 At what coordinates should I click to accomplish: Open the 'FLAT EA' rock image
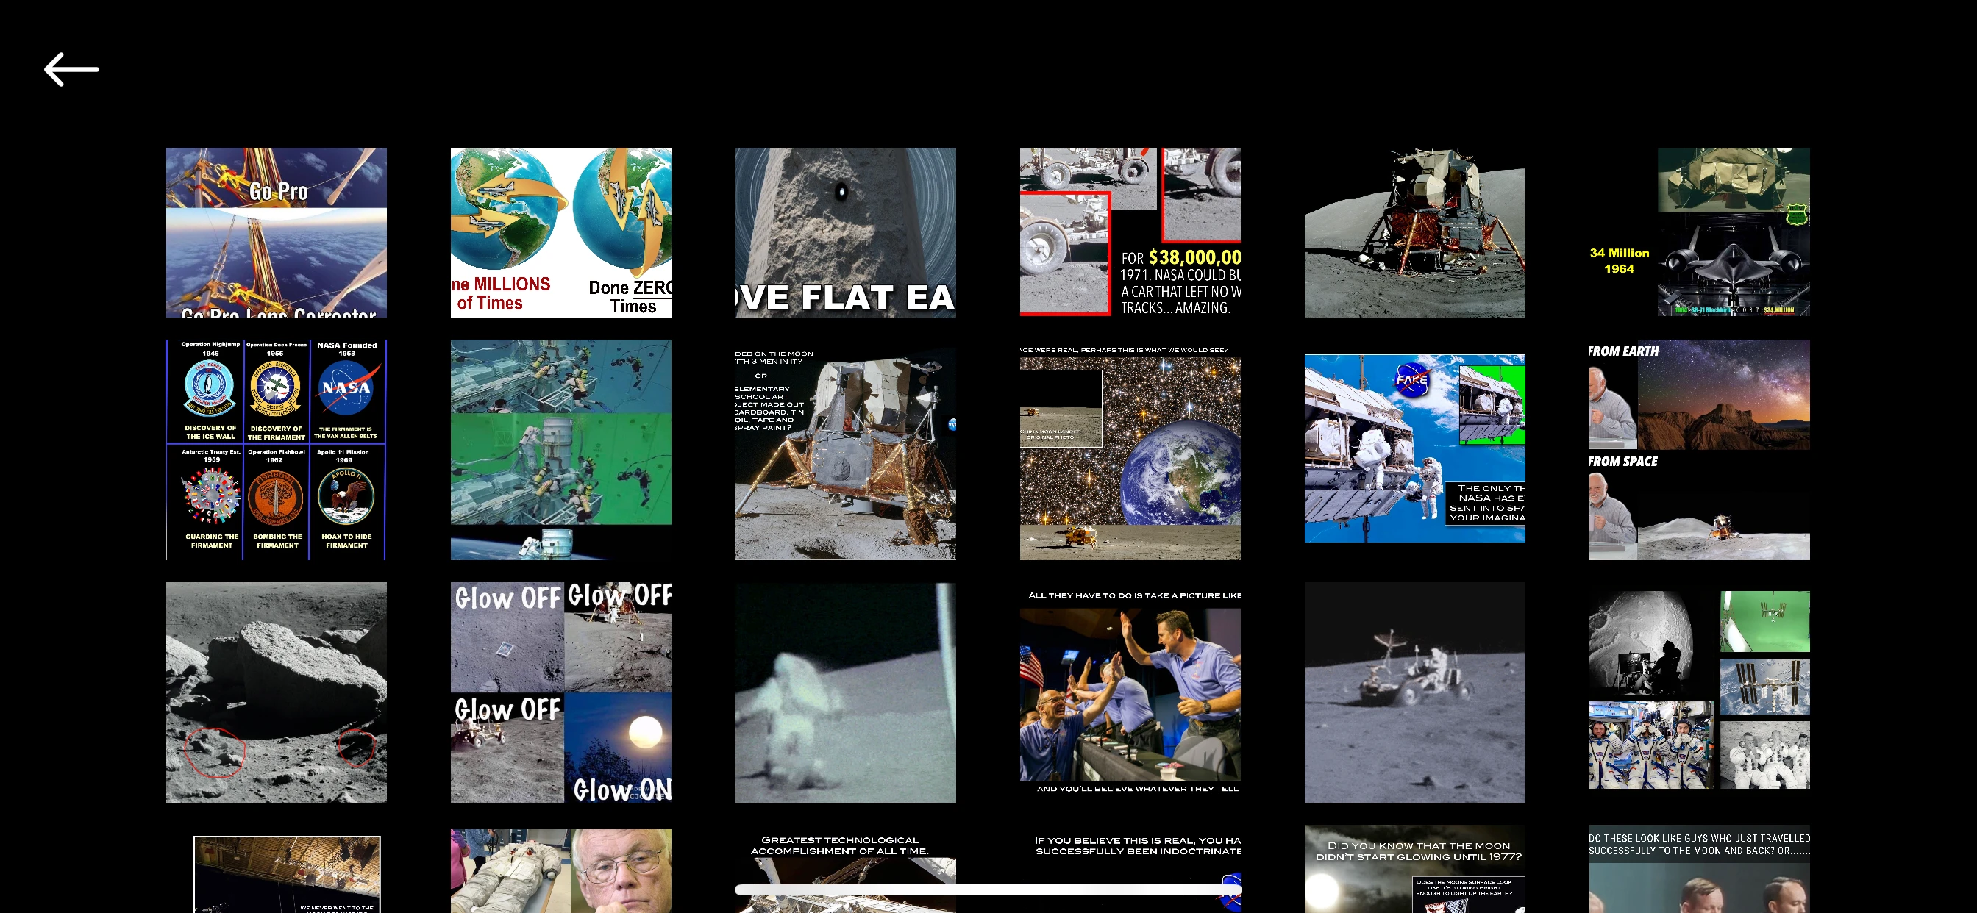click(x=846, y=232)
